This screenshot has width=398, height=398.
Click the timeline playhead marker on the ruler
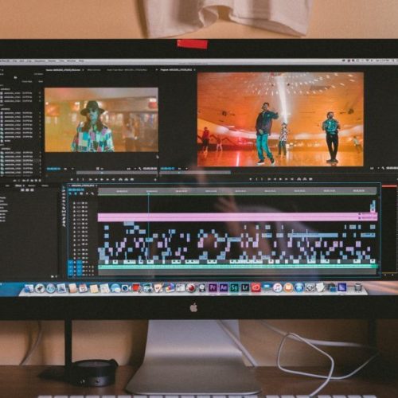(149, 193)
